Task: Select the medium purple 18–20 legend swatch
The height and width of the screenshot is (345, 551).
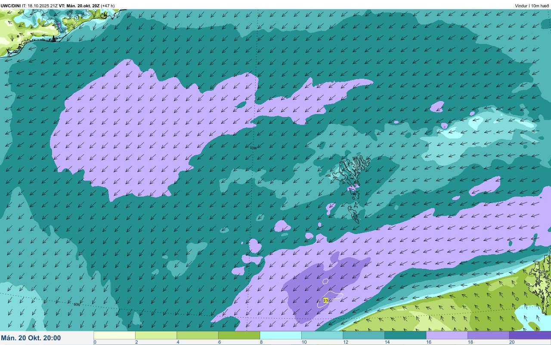Action: point(488,335)
